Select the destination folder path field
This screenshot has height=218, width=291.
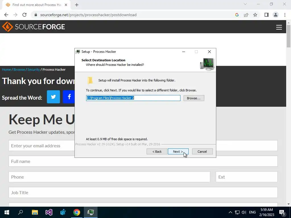point(133,98)
